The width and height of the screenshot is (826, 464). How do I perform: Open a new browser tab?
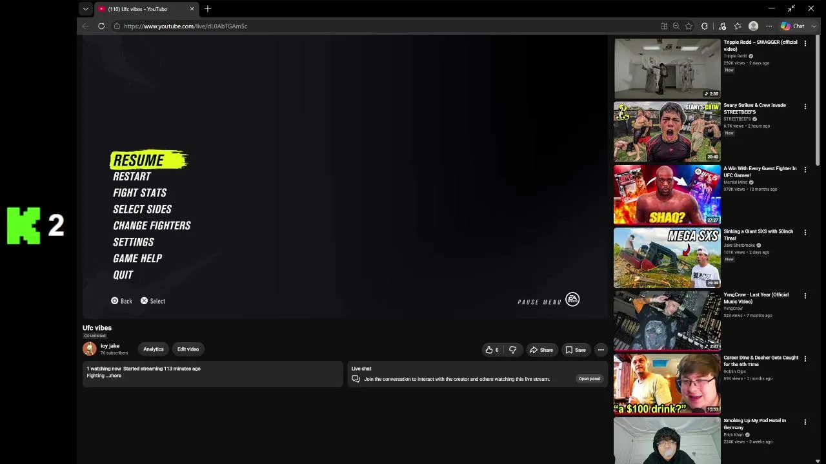click(208, 9)
